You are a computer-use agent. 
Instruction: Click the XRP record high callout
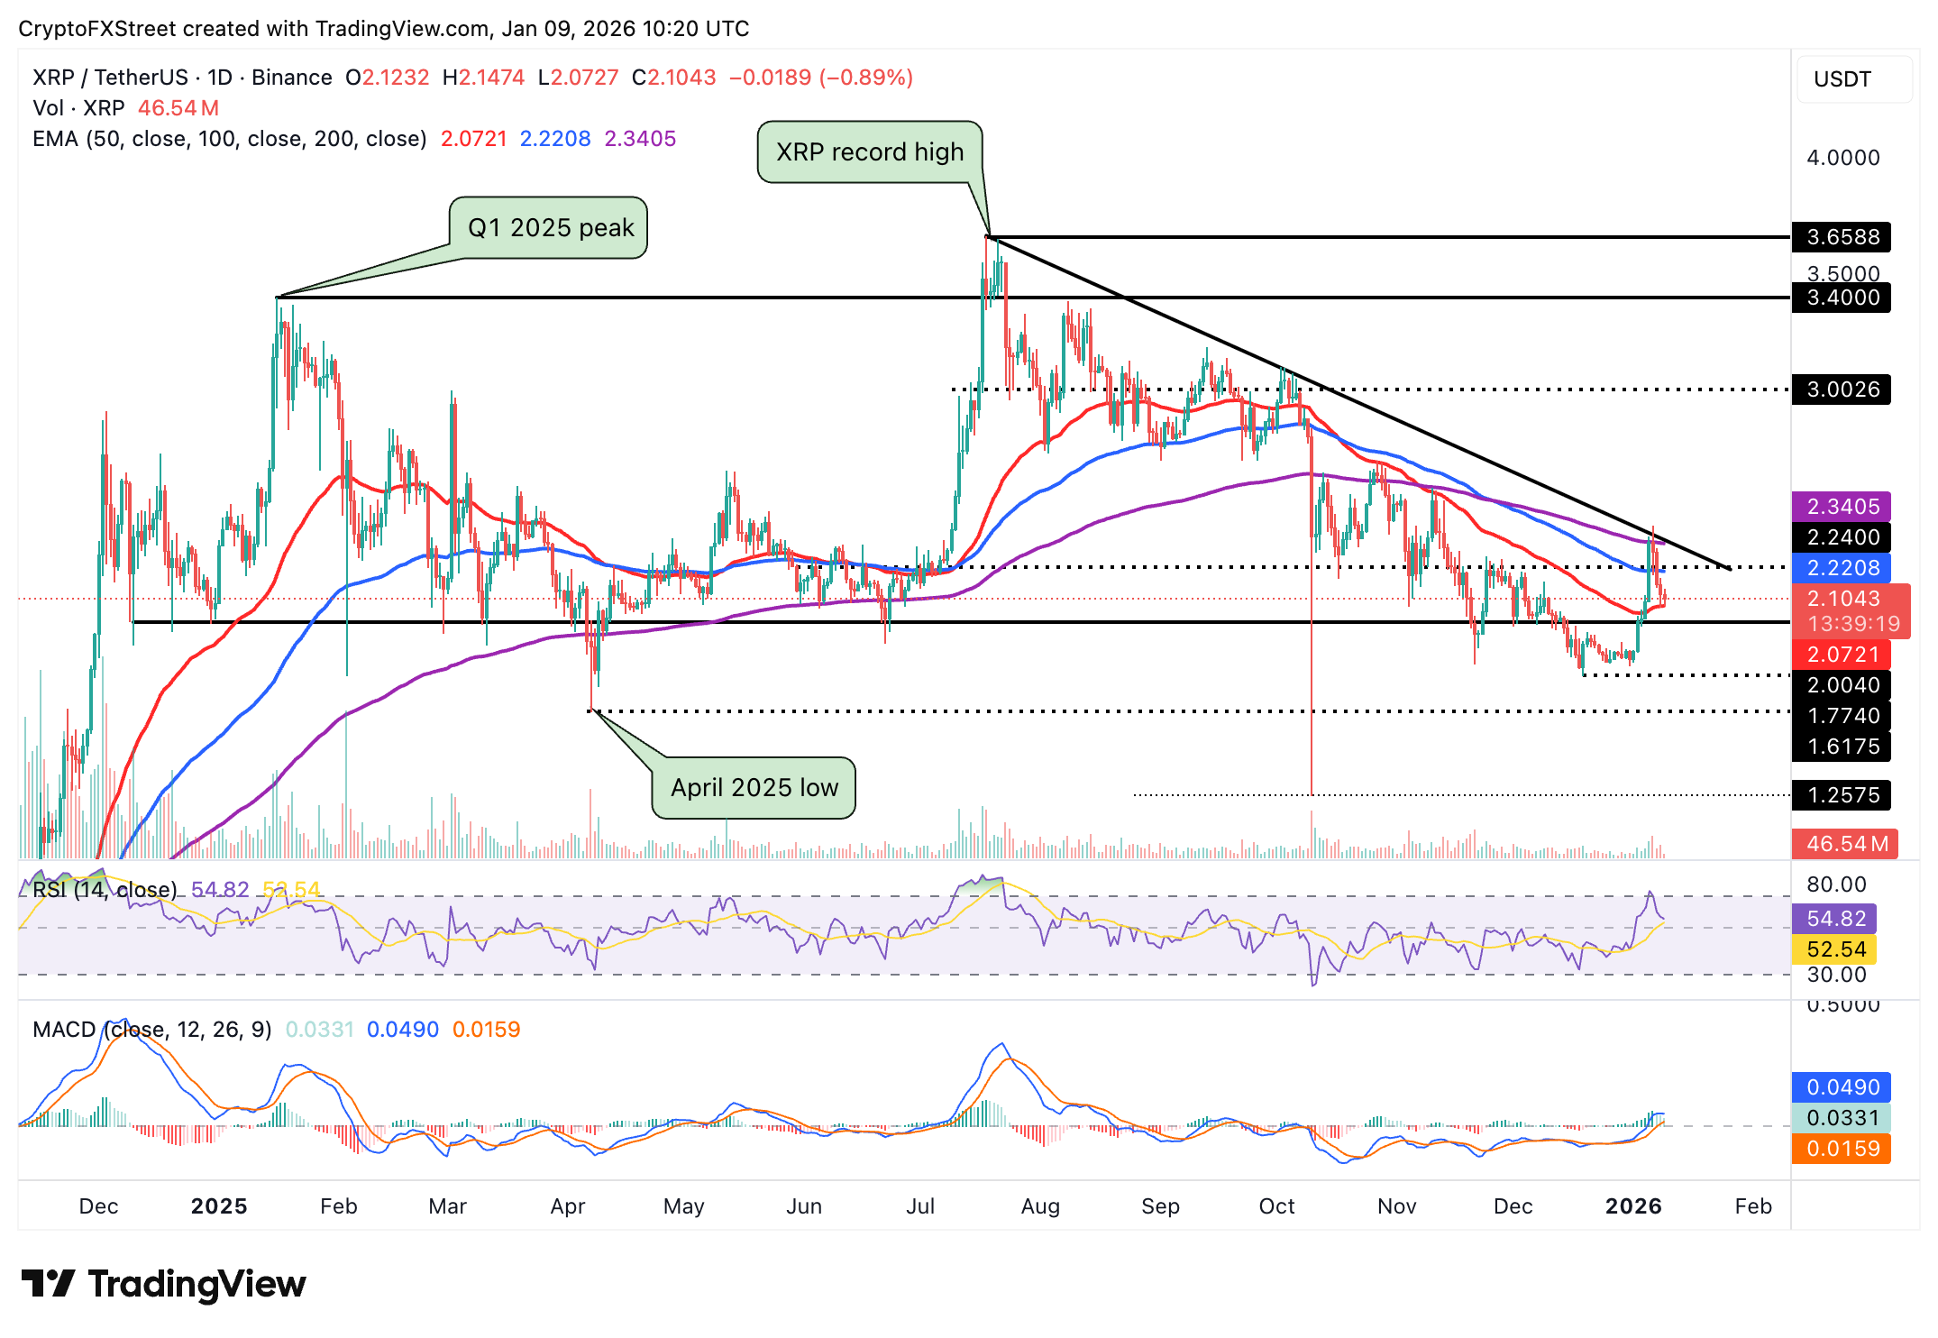(870, 152)
